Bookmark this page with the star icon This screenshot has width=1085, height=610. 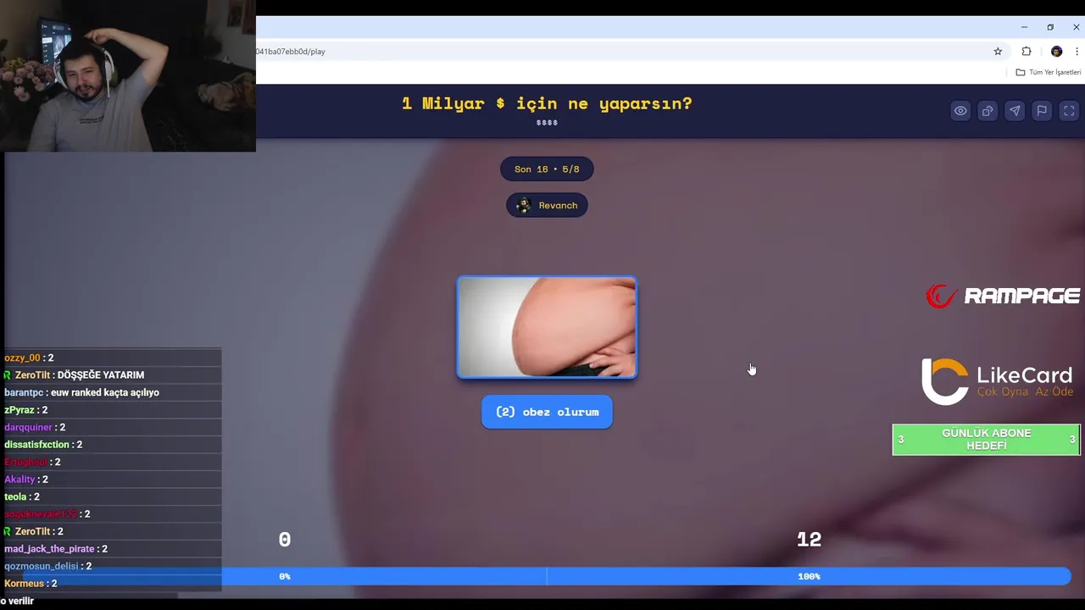[x=998, y=52]
